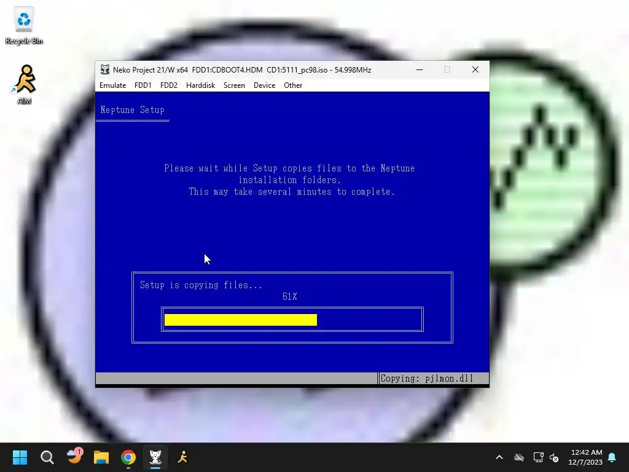Click the Neko Project cat icon in title bar
Image resolution: width=629 pixels, height=472 pixels.
pos(105,69)
